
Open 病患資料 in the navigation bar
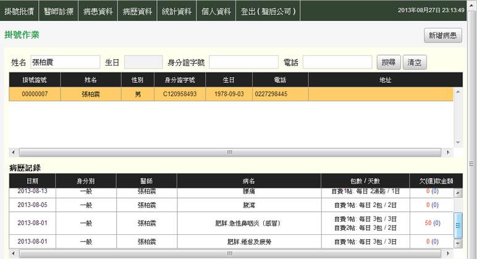tap(98, 11)
